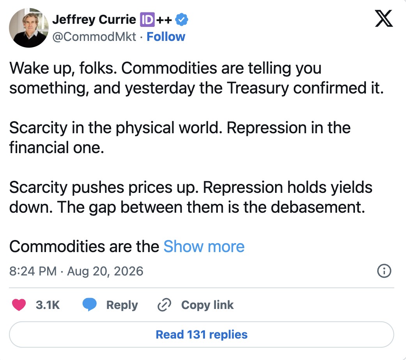406x360 pixels.
Task: Open the Jeffrey Currie display name
Action: pos(94,19)
